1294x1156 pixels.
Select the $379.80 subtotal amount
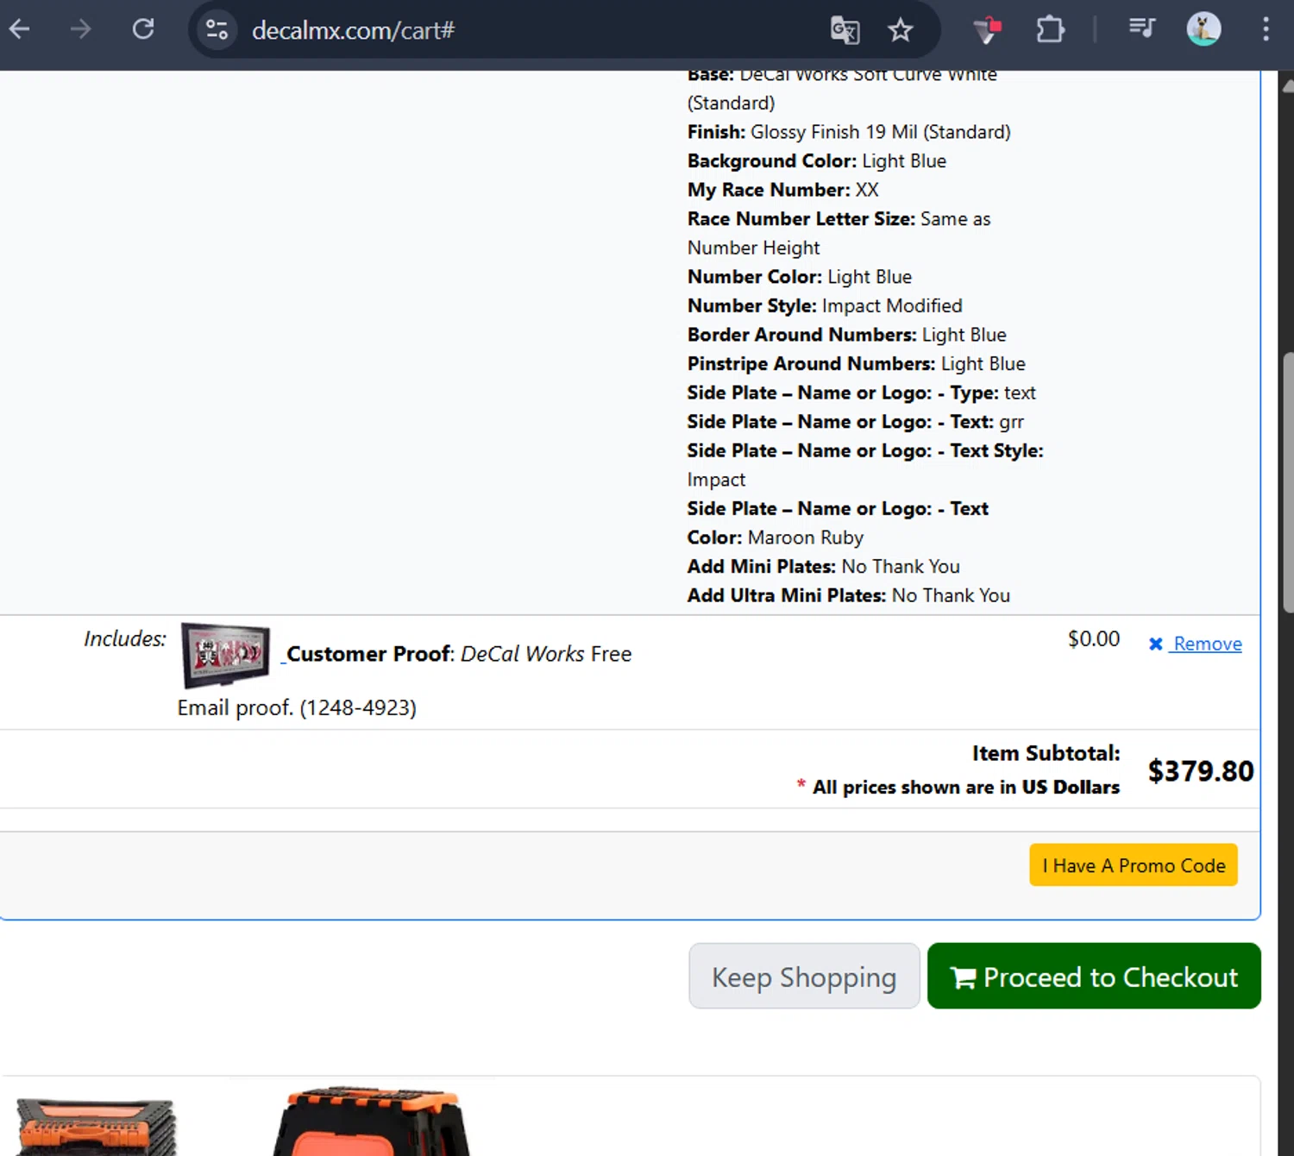click(1200, 771)
